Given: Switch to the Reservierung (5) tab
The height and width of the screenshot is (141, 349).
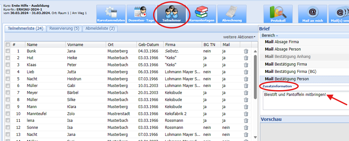Looking at the screenshot, I should point(64,28).
